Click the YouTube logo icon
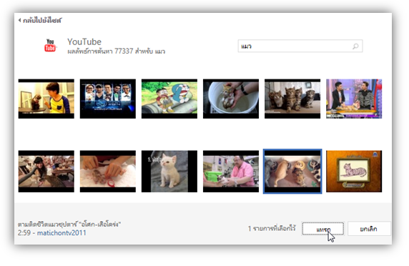This screenshot has width=409, height=266. 50,45
